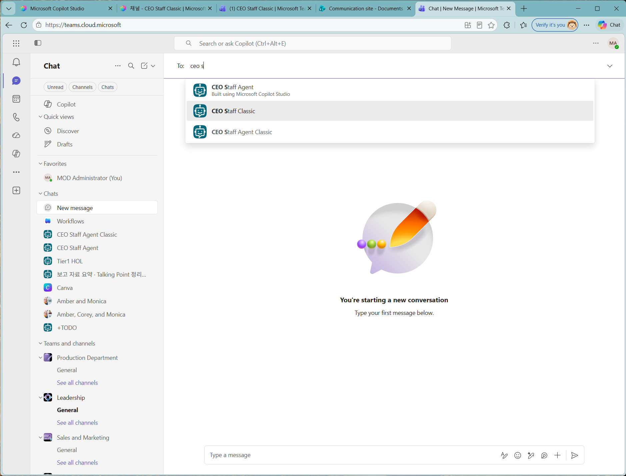Click the new chat compose icon

pyautogui.click(x=144, y=66)
